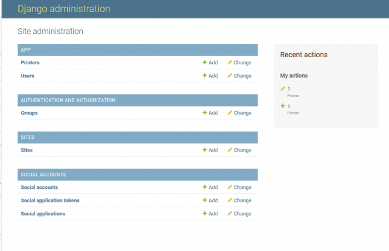Viewport: 389px width, 251px height.
Task: Click the pencil icon in Social accounts row
Action: [230, 187]
